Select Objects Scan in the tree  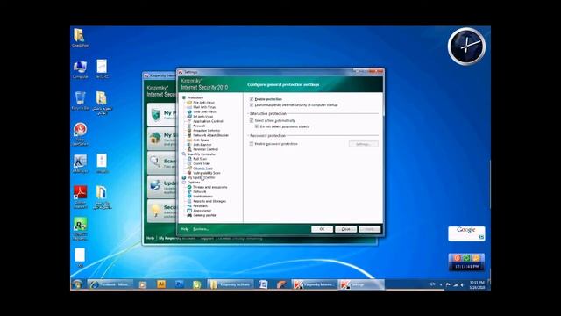pyautogui.click(x=202, y=168)
